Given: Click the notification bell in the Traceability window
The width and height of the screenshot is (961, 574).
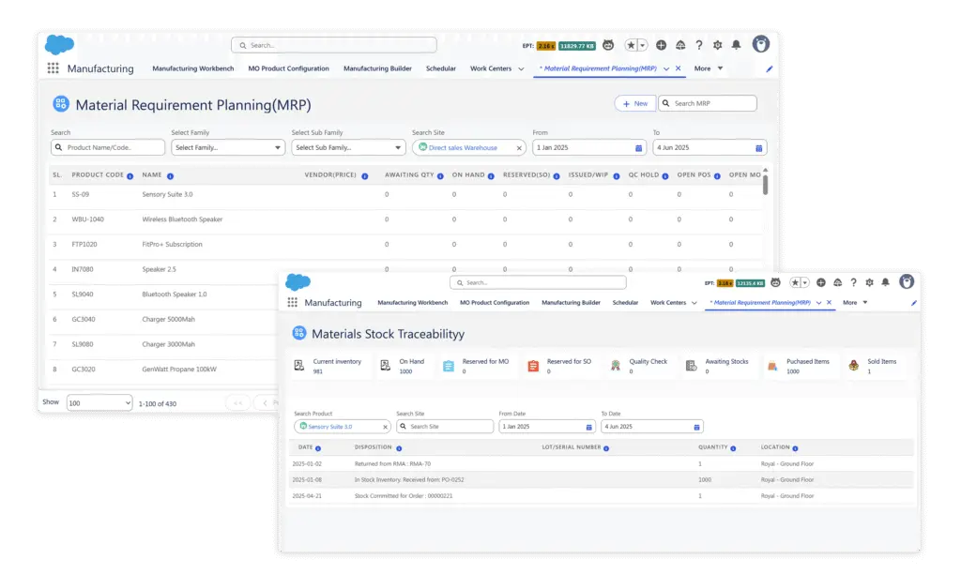Looking at the screenshot, I should [886, 282].
